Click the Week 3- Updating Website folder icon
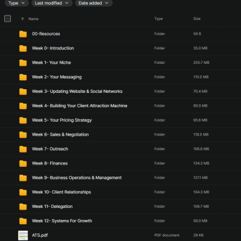Viewport: 241px width, 241px height. tap(23, 92)
